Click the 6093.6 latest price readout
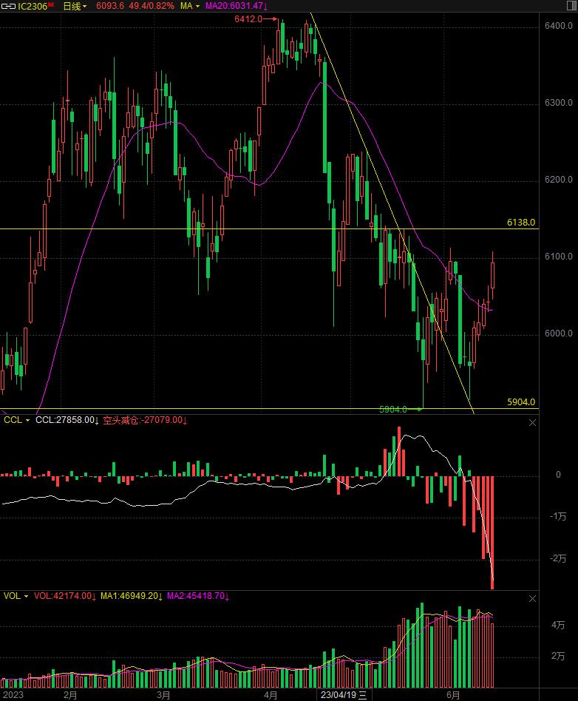This screenshot has width=578, height=701. point(110,6)
